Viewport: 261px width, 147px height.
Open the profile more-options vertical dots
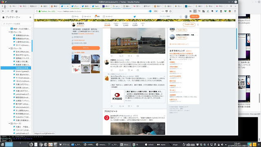click(198, 24)
